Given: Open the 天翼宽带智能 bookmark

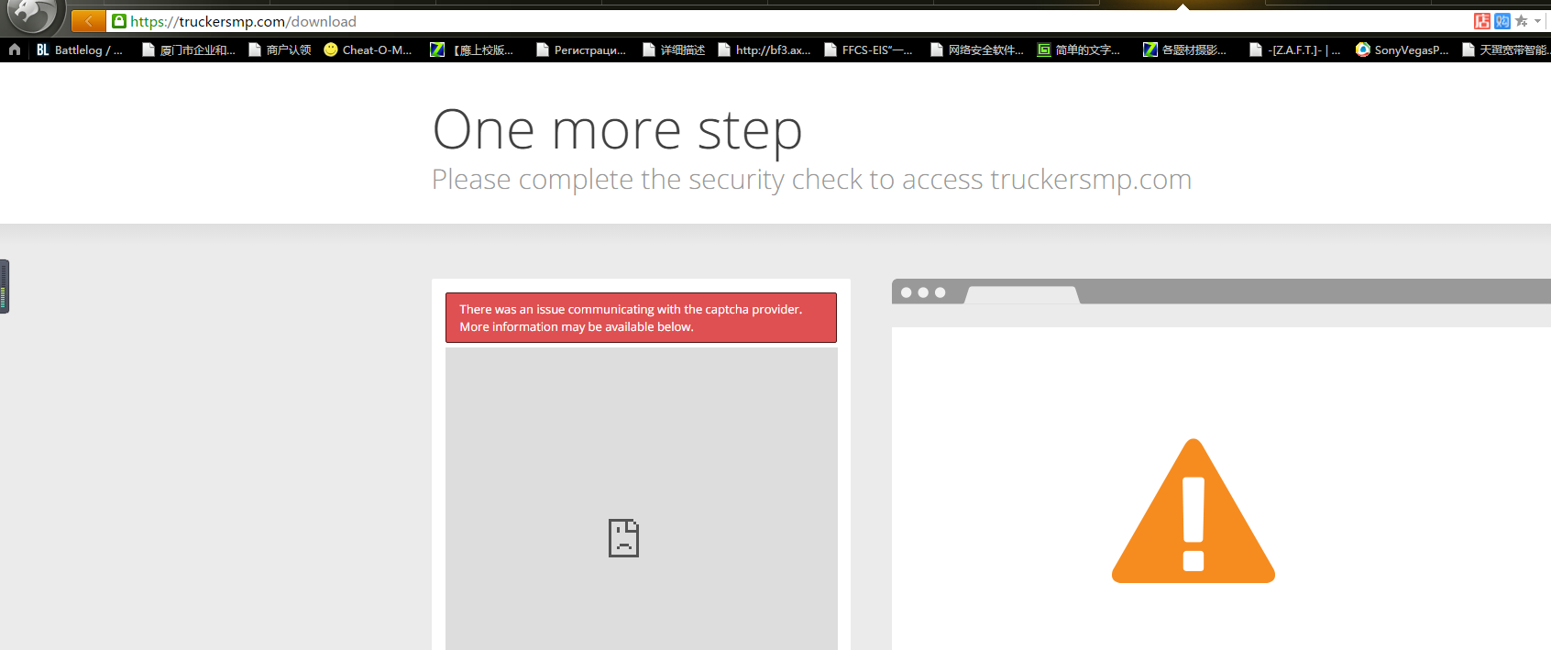Looking at the screenshot, I should [1505, 50].
